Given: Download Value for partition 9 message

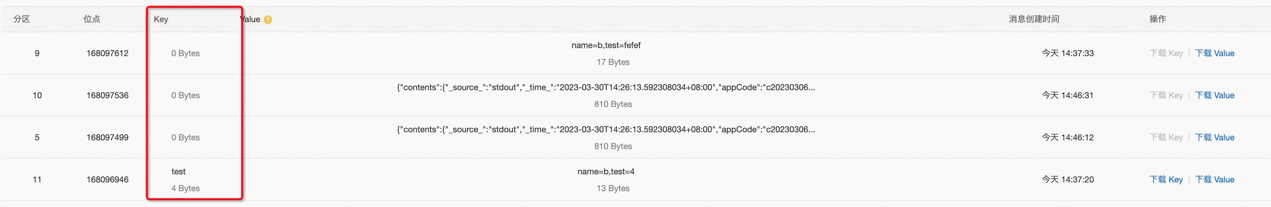Looking at the screenshot, I should [1214, 53].
